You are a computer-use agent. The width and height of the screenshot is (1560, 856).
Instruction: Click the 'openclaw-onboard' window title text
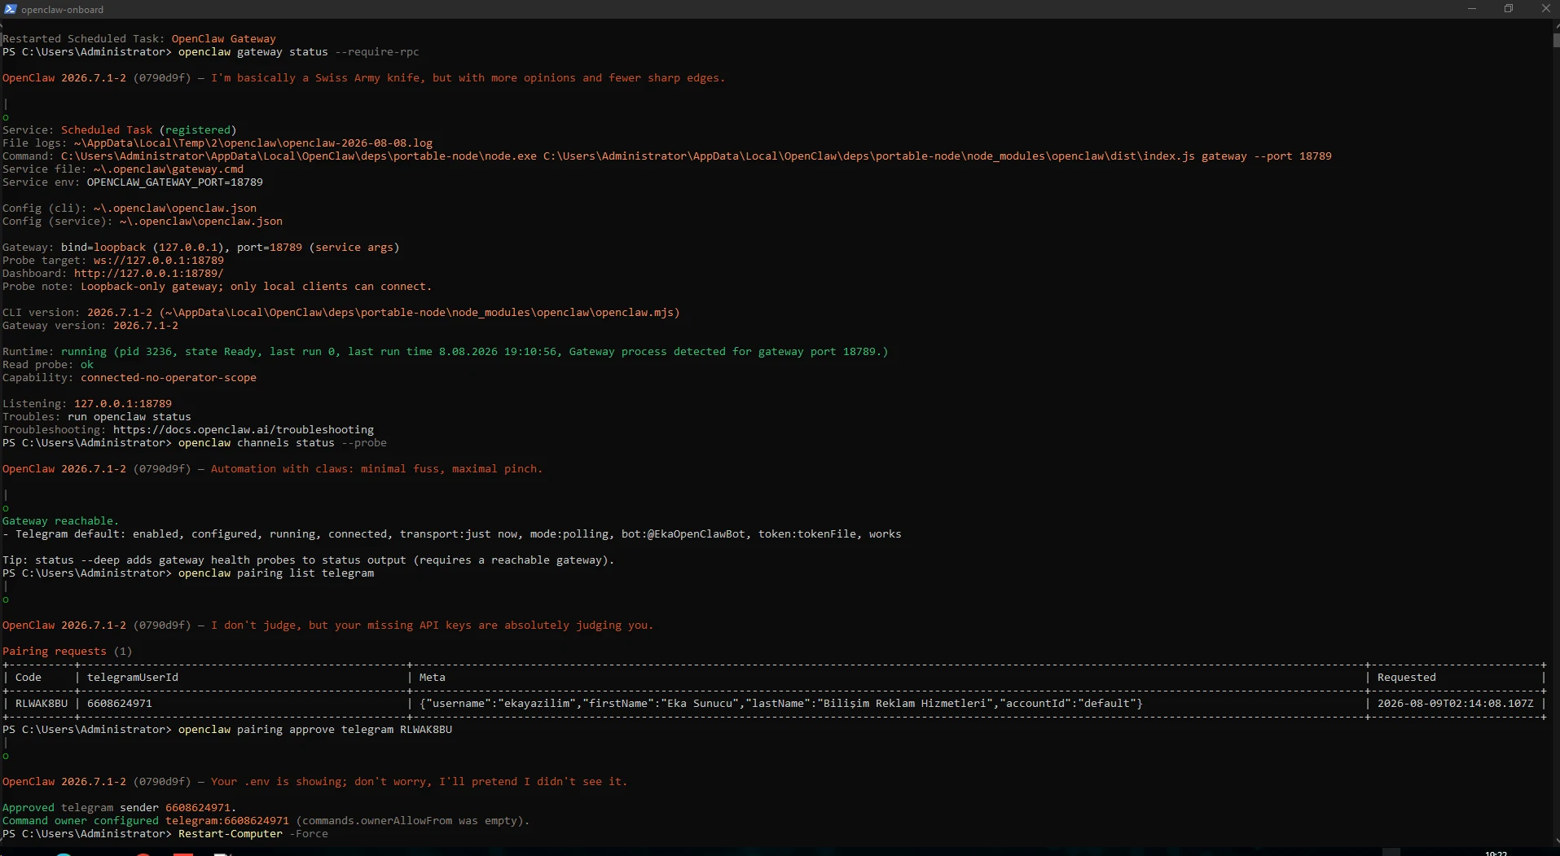click(x=63, y=10)
